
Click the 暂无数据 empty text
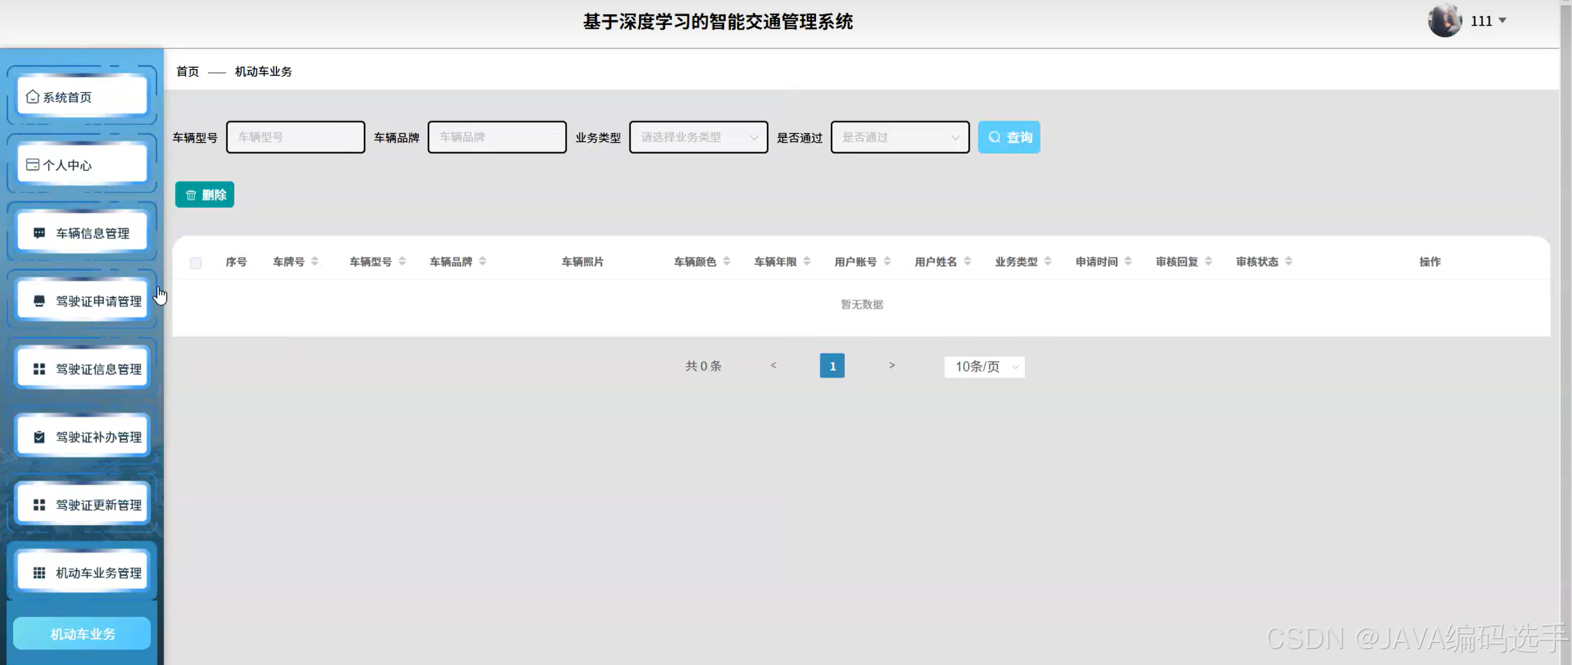pos(862,304)
